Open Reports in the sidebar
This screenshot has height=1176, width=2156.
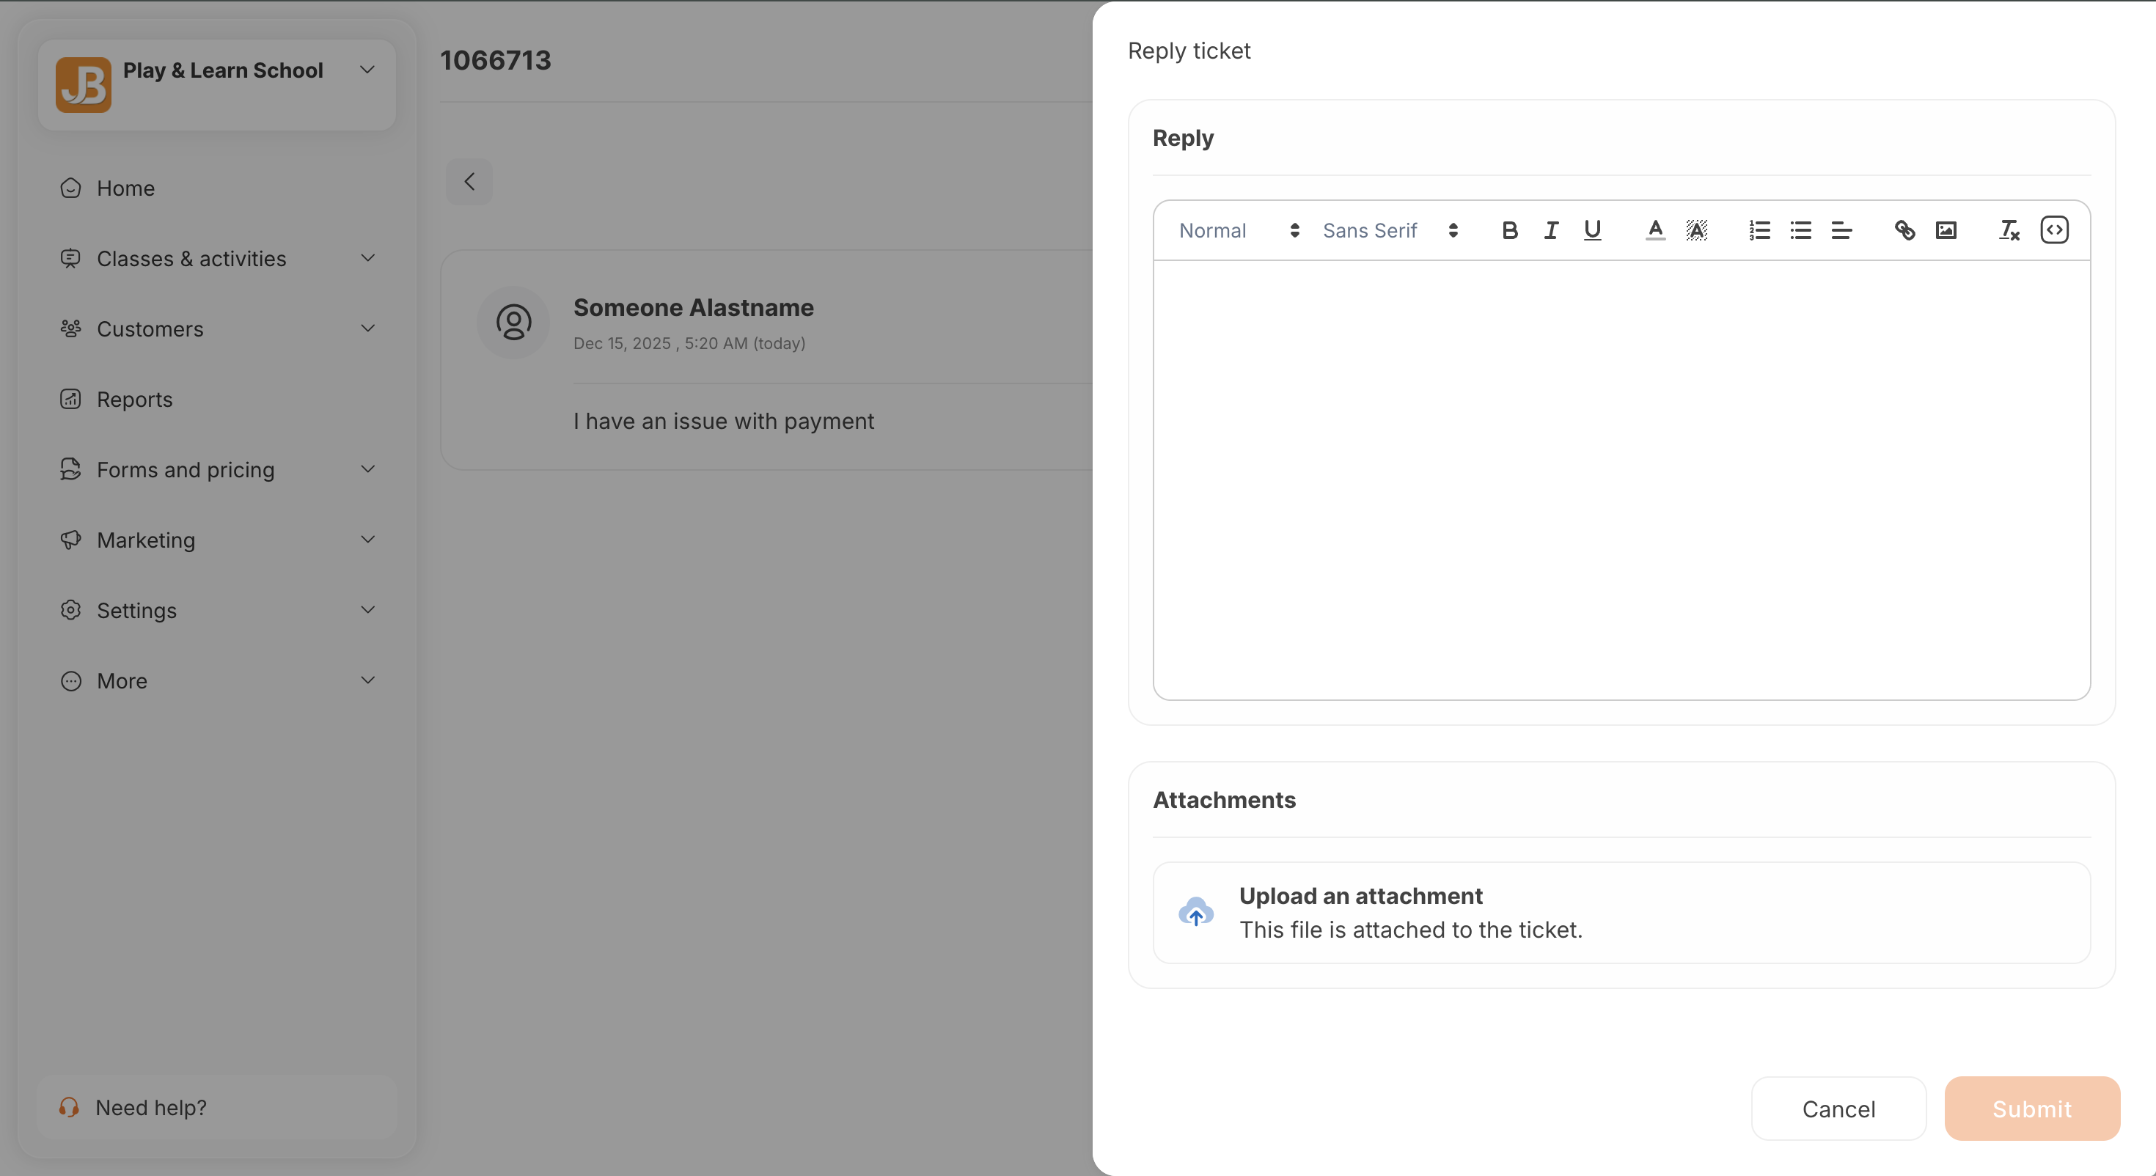(134, 400)
